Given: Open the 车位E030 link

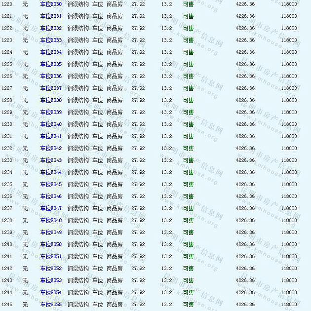Looking at the screenshot, I should pos(51,4).
